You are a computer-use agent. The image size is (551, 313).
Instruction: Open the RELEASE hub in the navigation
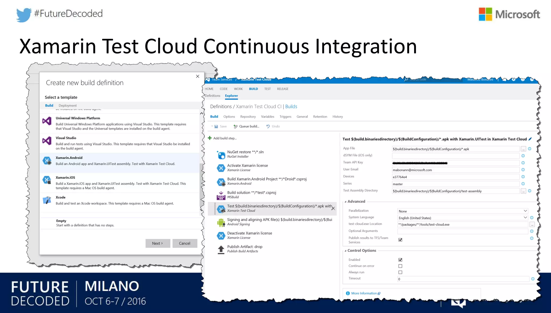282,89
